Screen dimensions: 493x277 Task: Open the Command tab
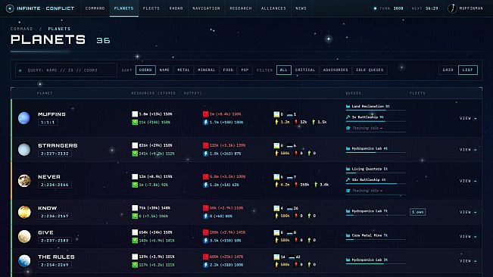[x=95, y=8]
